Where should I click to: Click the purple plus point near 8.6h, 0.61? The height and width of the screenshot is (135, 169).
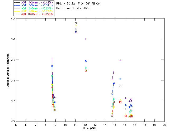tap(52, 59)
